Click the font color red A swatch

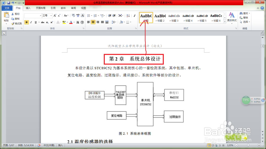(x=71, y=22)
